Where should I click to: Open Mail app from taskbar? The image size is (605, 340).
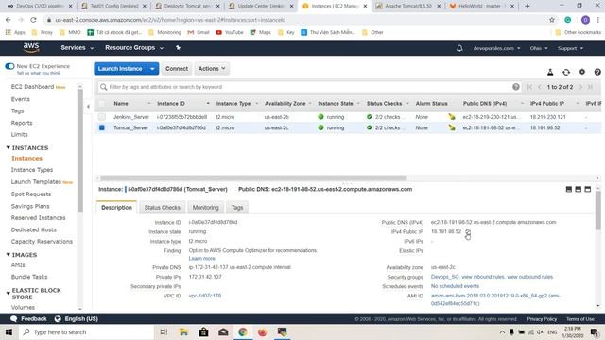223,331
